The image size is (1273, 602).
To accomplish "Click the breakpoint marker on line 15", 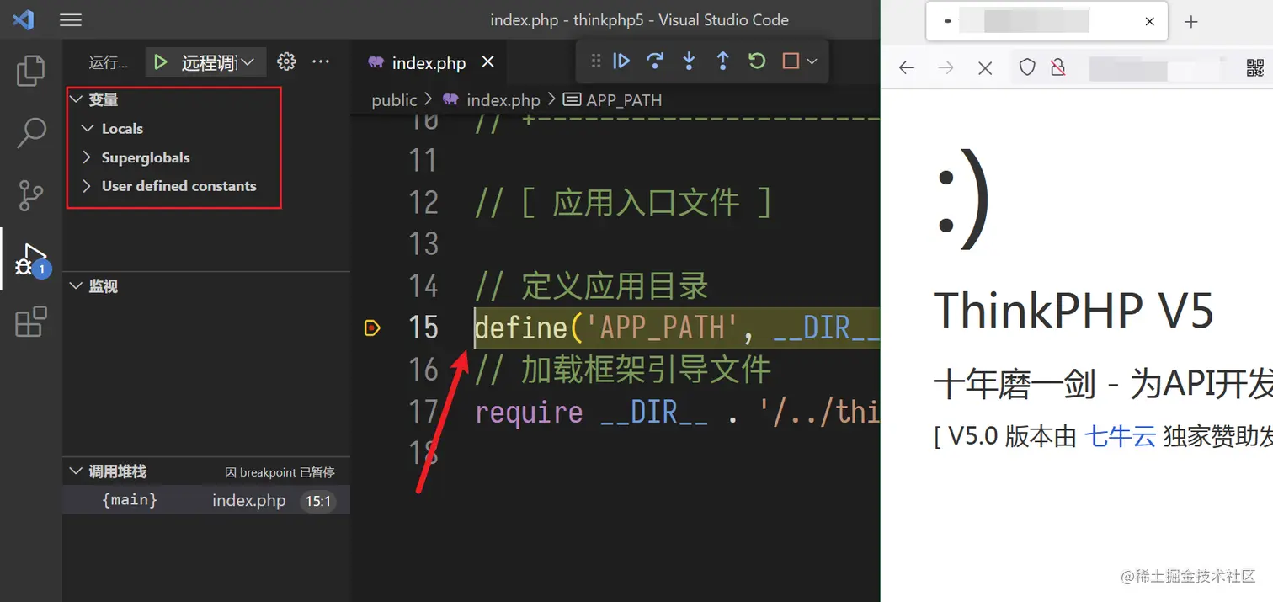I will [372, 328].
